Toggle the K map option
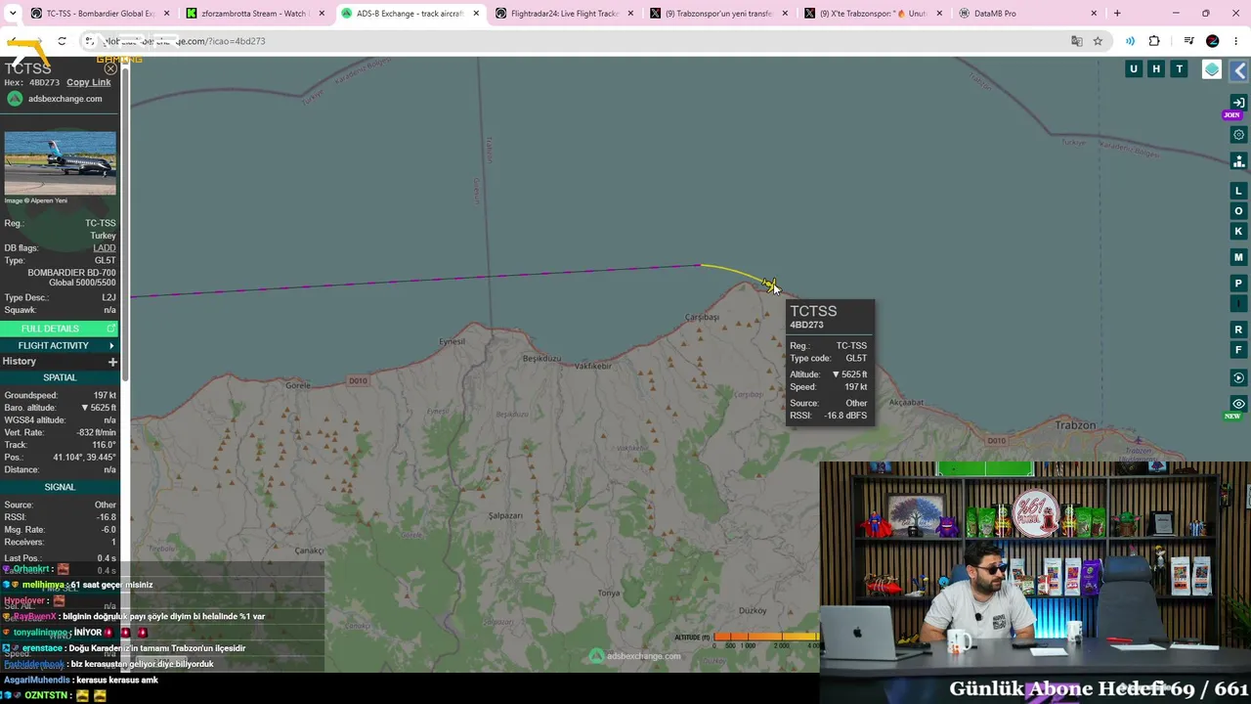 pos(1238,232)
